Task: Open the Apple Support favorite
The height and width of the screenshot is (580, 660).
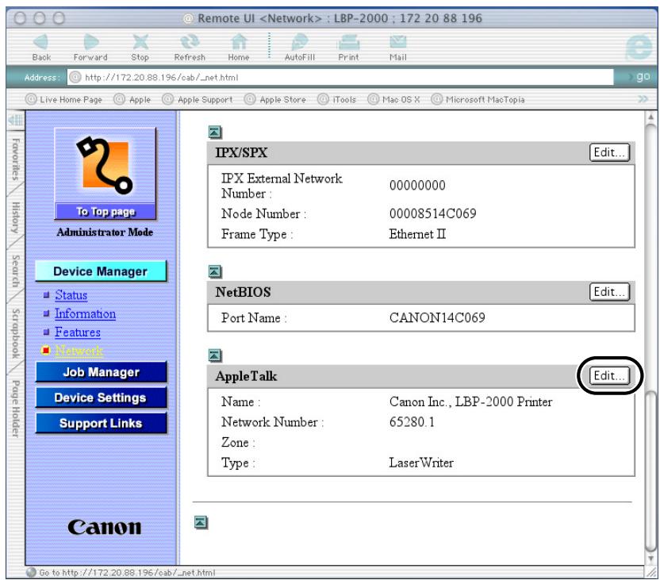Action: 198,99
